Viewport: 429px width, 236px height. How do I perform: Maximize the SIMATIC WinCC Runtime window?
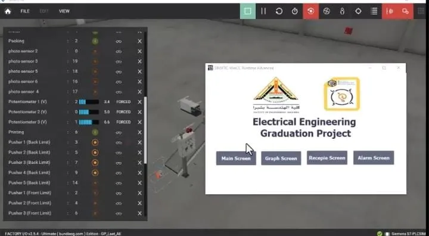pos(384,68)
